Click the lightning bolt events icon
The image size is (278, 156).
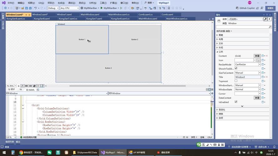tap(269, 19)
